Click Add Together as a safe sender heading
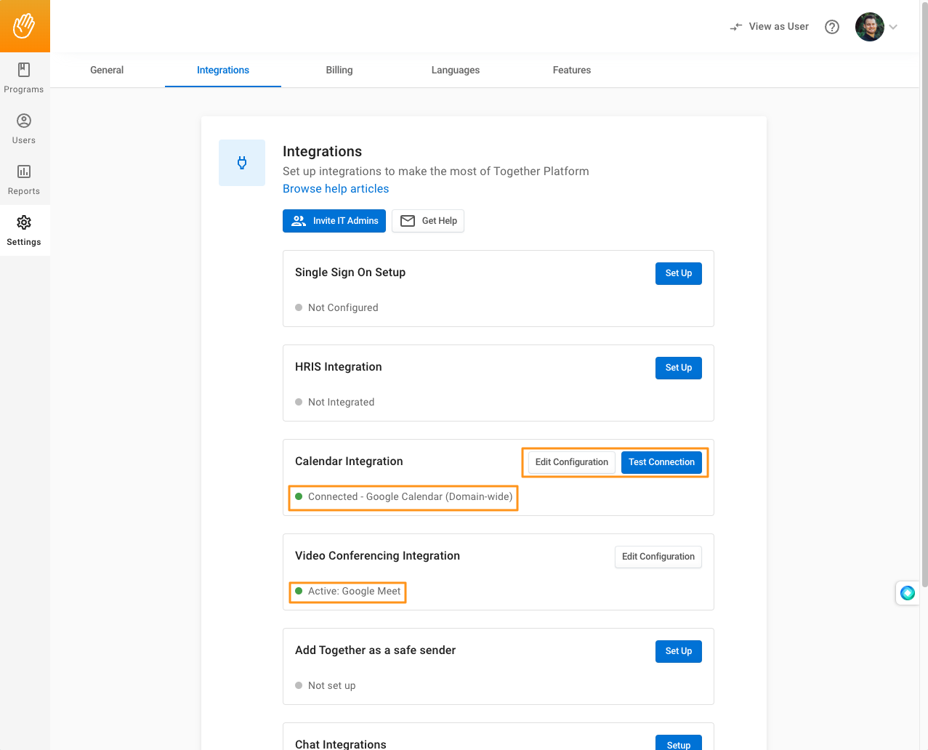The width and height of the screenshot is (928, 750). 376,650
